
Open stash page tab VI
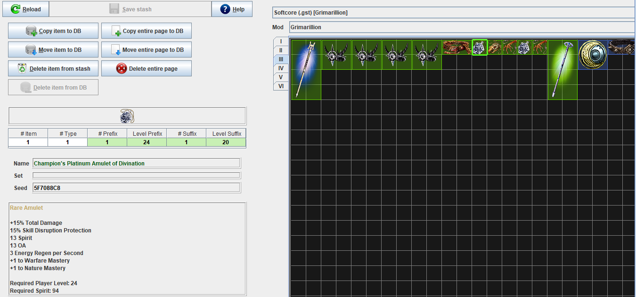(x=281, y=86)
